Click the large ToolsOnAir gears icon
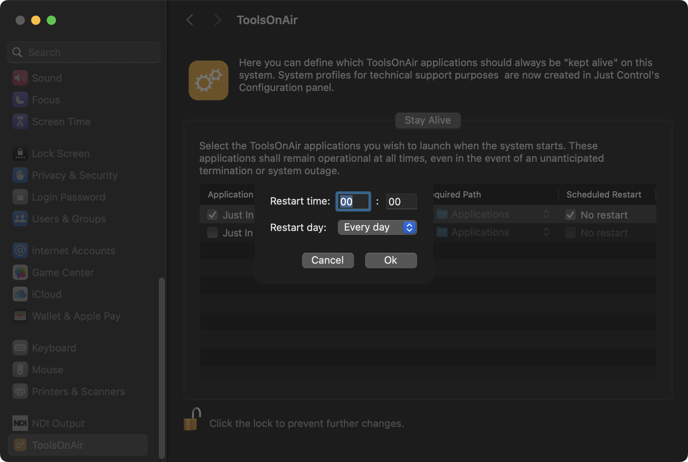 (209, 80)
